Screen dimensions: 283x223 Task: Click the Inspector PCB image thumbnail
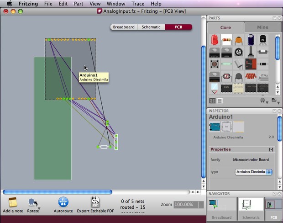[x=239, y=127]
